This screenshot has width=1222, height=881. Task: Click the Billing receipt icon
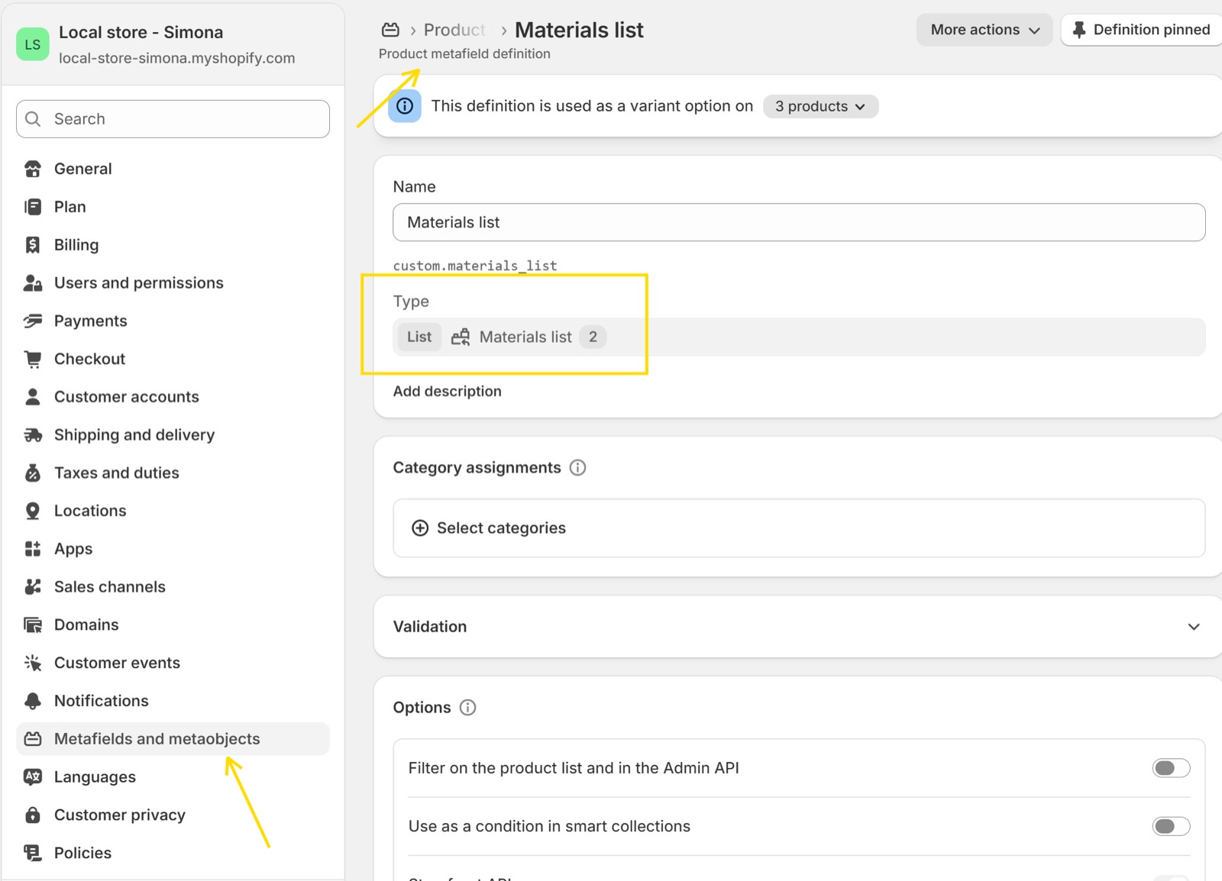click(33, 245)
